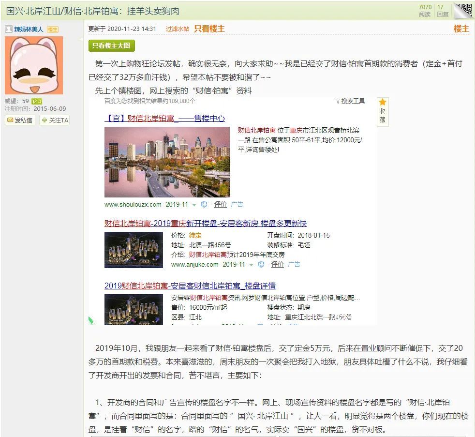Click the 17 回复 counter
The height and width of the screenshot is (437, 475).
(x=443, y=11)
